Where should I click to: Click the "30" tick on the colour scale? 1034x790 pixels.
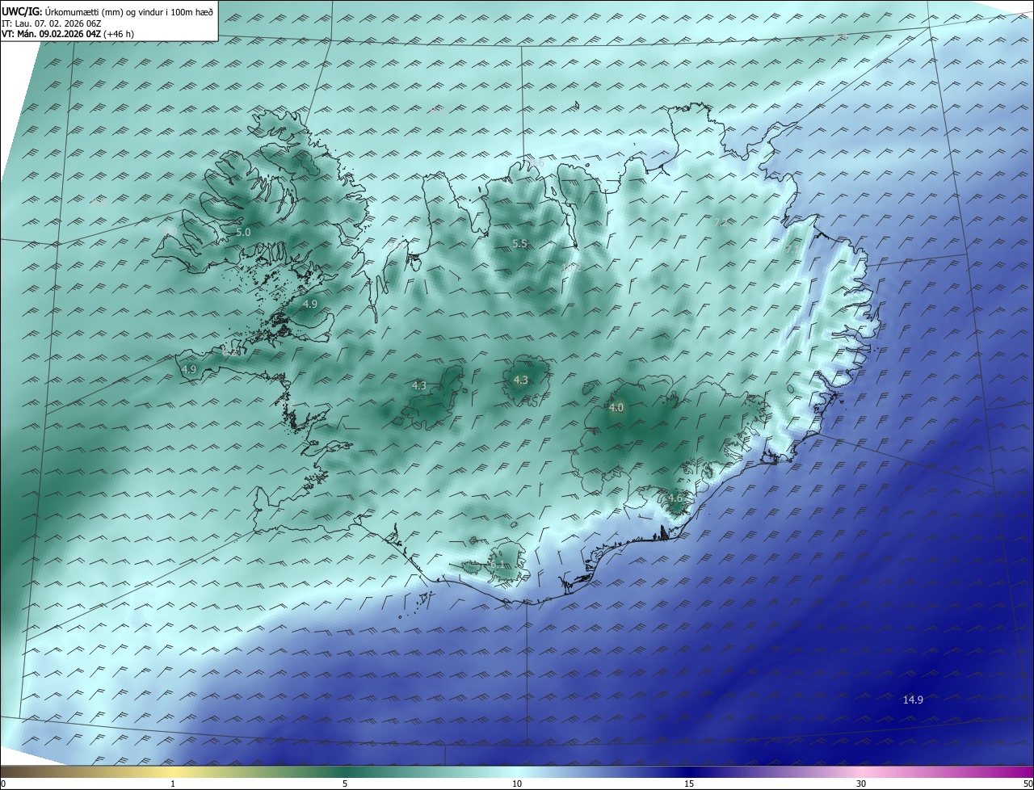coord(861,784)
